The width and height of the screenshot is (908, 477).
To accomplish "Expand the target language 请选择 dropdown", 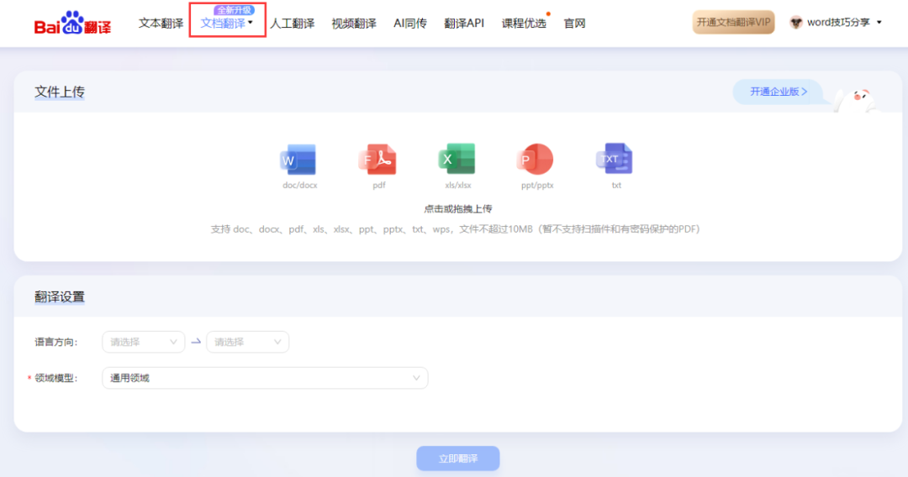I will pos(247,342).
